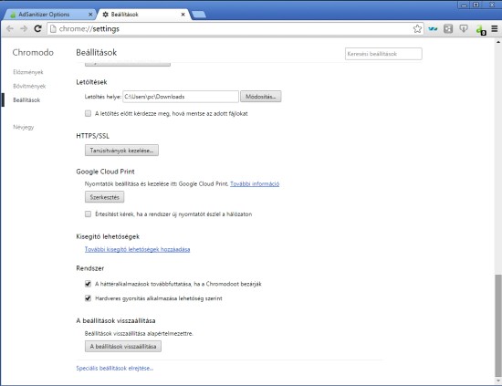Follow the További információ link
Viewport: 502px width, 386px height.
(255, 183)
